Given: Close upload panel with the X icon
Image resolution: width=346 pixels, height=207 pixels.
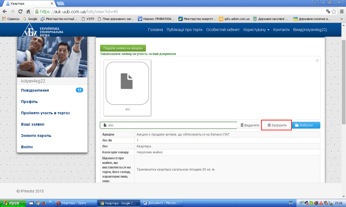Looking at the screenshot, I should pos(317,60).
